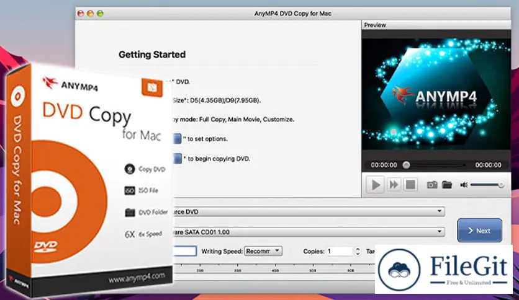Open the Writing Speed dropdown
The height and width of the screenshot is (300, 519).
pyautogui.click(x=263, y=251)
